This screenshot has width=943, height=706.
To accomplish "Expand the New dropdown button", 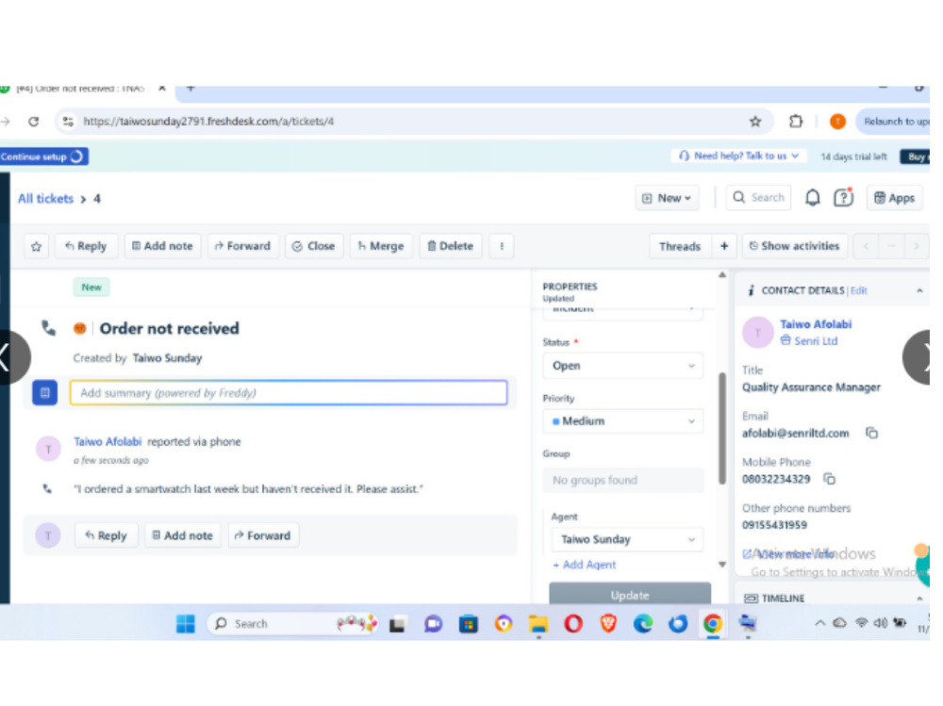I will (x=667, y=198).
